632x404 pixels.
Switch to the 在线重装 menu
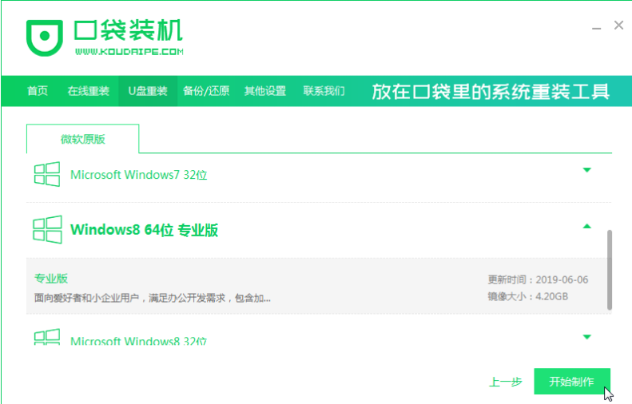coord(88,91)
